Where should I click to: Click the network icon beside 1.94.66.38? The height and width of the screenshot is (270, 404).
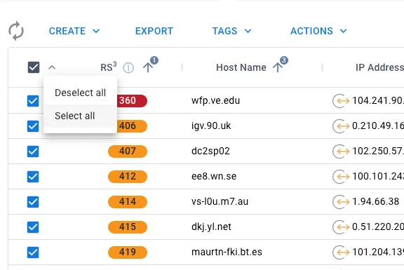(341, 202)
